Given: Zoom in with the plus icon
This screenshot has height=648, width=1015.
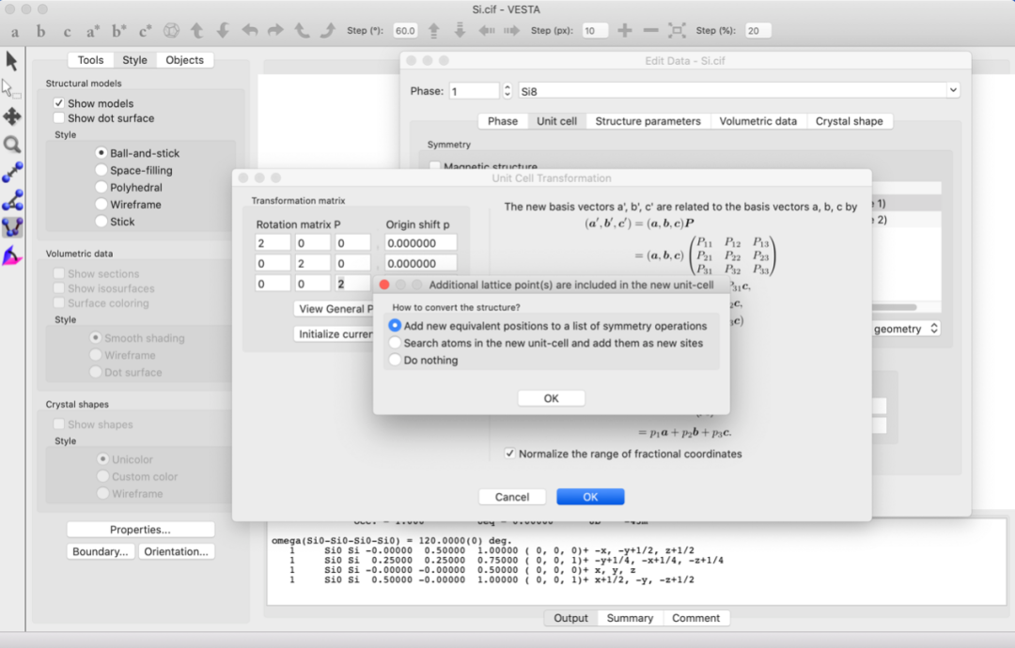Looking at the screenshot, I should [x=625, y=30].
